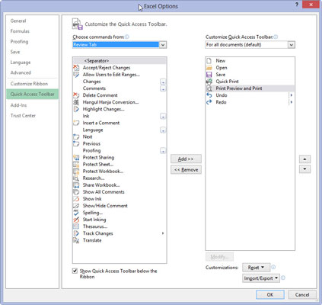Screen dimensions: 322x305
Task: Click the Insert a Comment icon
Action: click(x=76, y=123)
